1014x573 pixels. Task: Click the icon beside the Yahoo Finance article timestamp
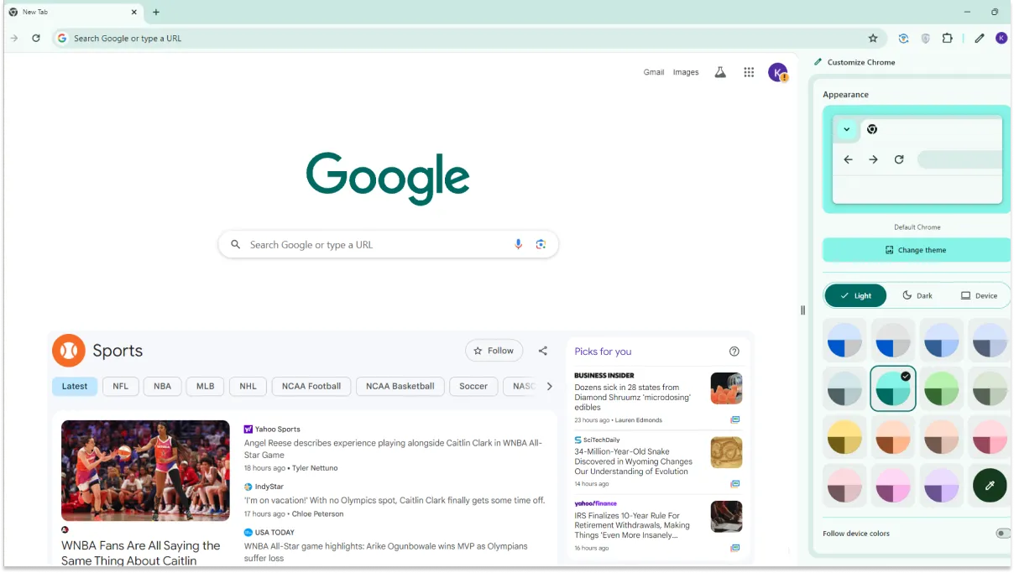pos(734,548)
